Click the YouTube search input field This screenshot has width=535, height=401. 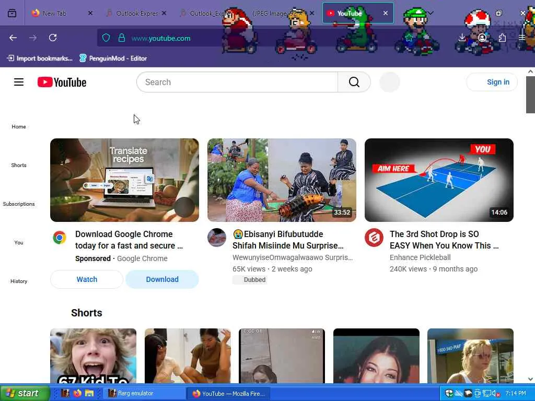[238, 82]
